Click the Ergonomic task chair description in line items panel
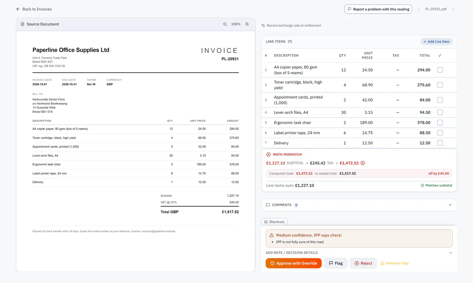Viewport: 473px width, 283px height. (292, 123)
